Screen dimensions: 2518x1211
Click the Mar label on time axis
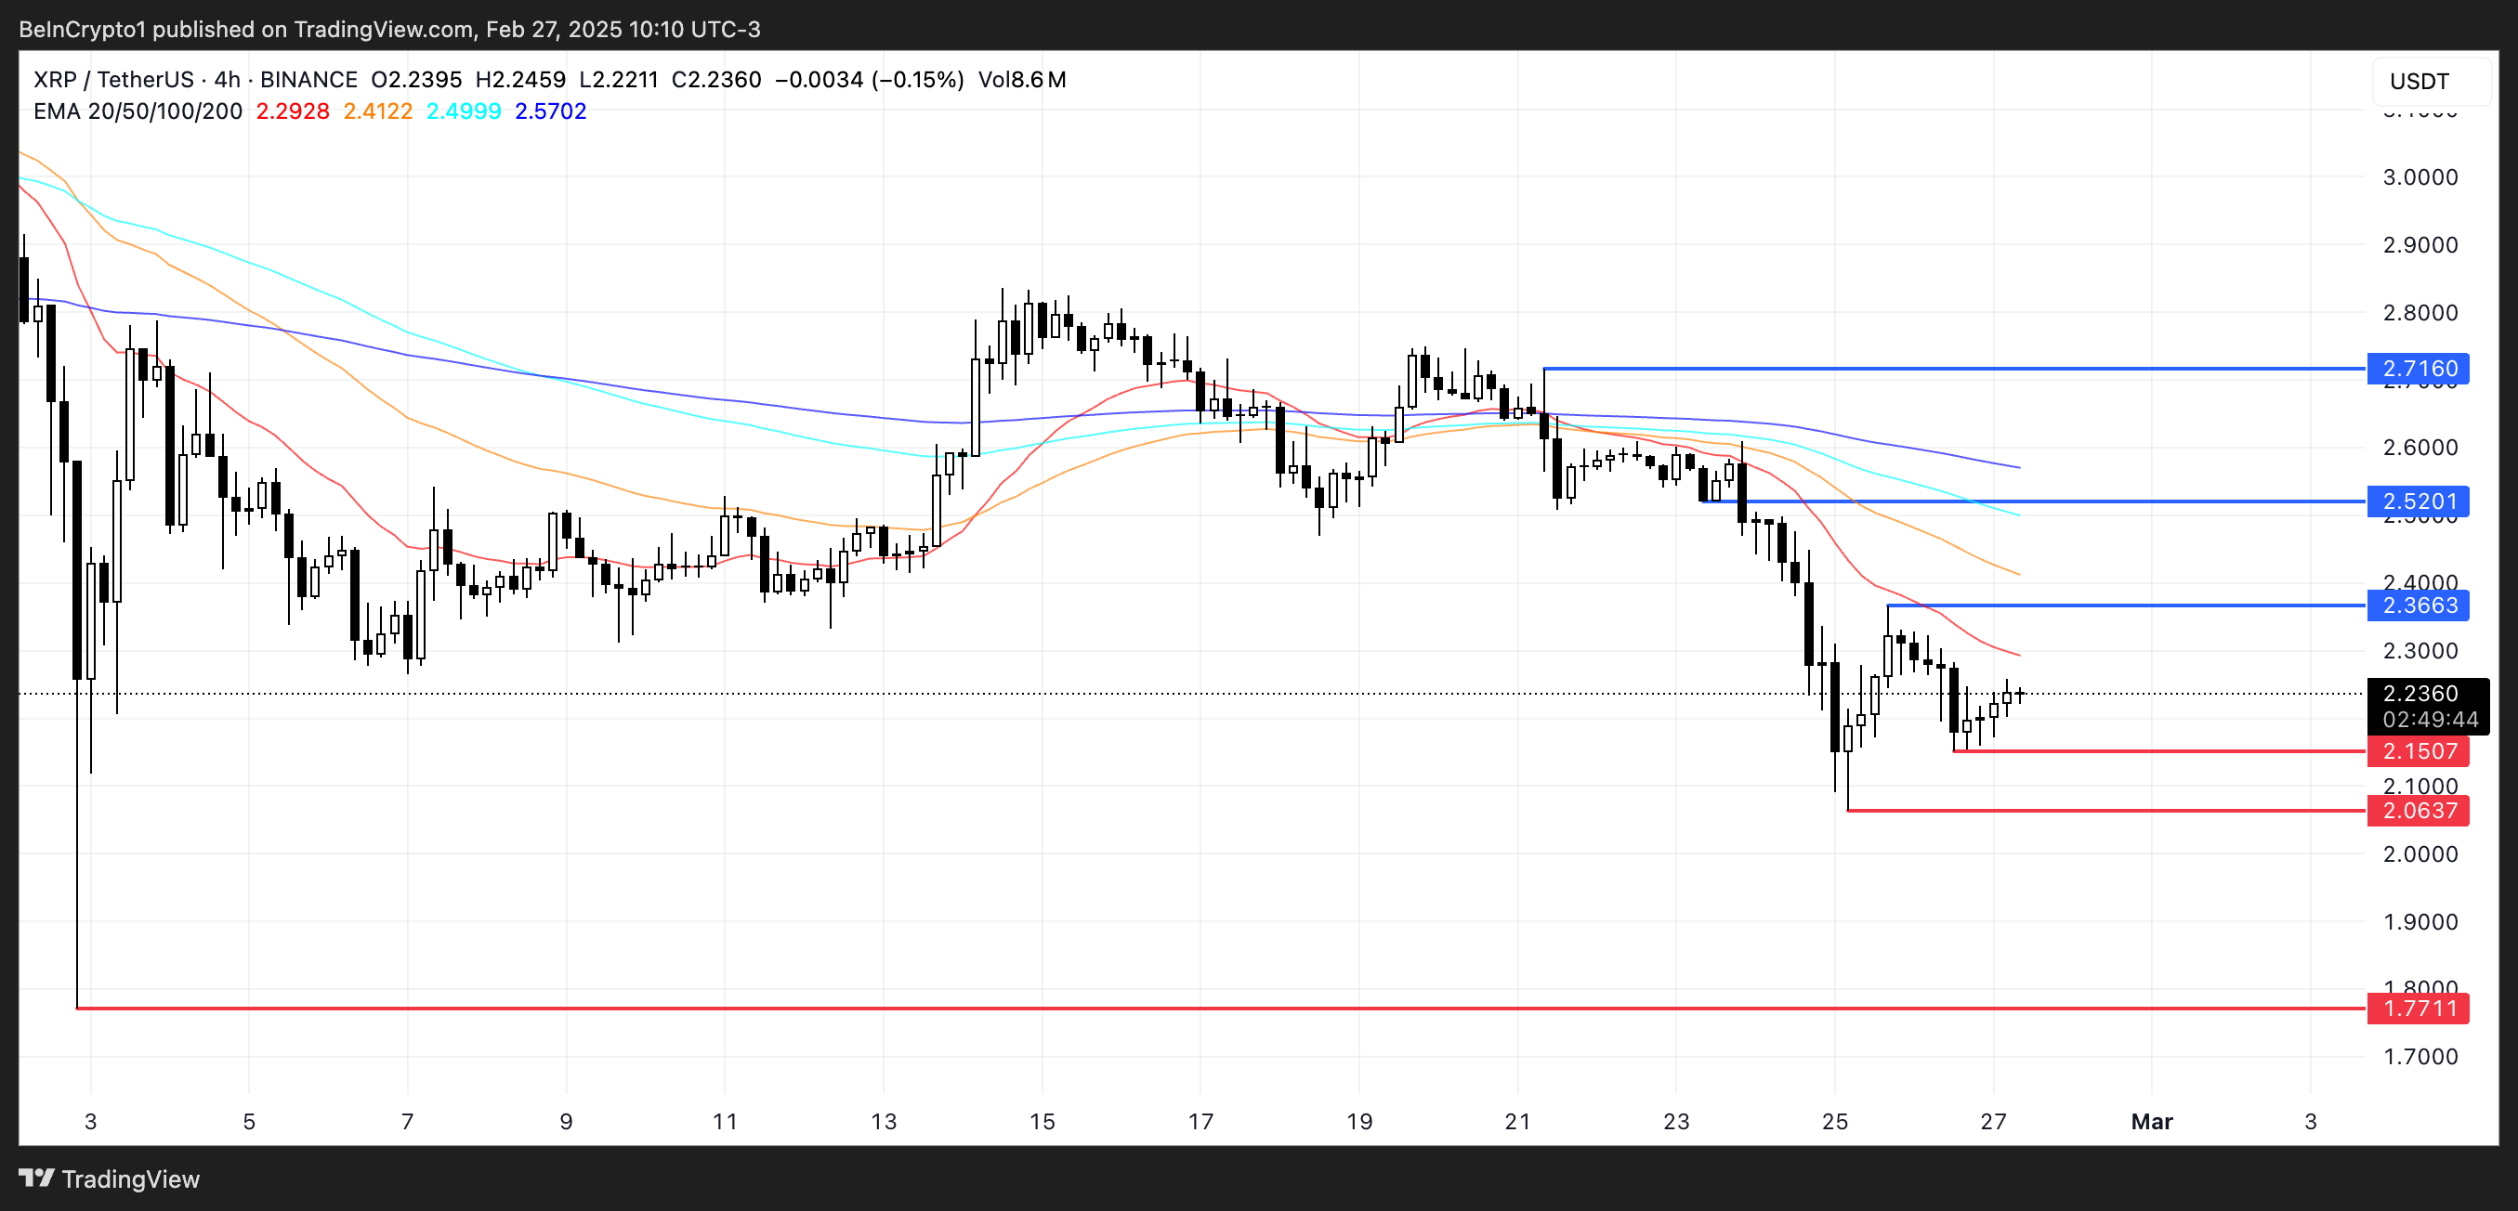click(2151, 1121)
